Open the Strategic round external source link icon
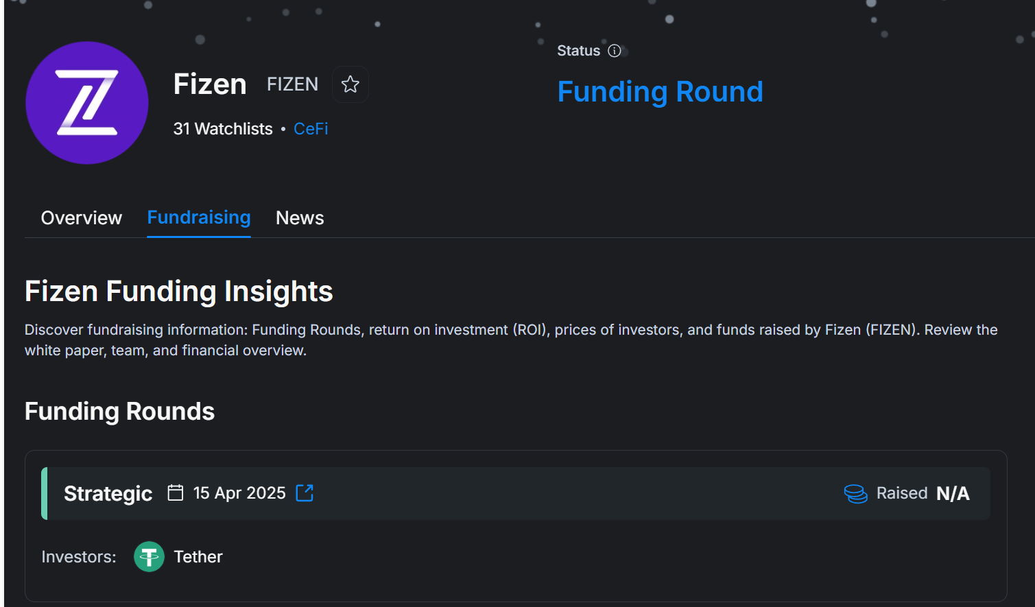1035x607 pixels. click(x=305, y=493)
